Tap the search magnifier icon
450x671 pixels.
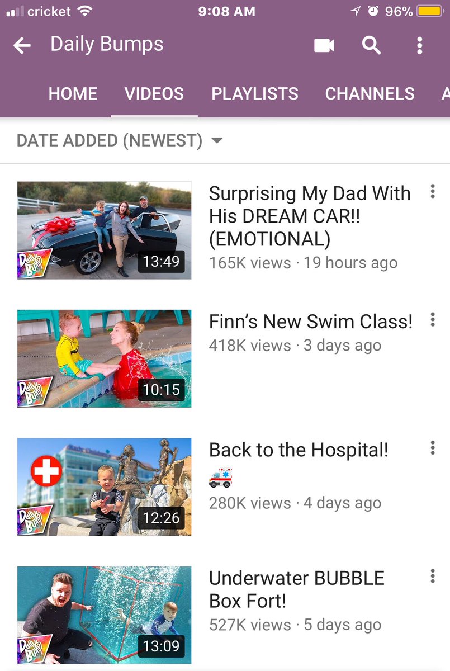click(371, 45)
